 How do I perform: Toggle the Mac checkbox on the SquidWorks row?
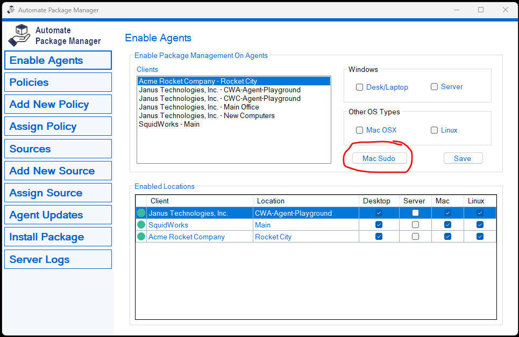[447, 224]
